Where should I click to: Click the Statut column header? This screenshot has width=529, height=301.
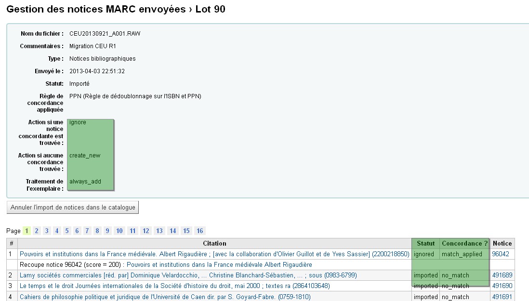click(x=425, y=243)
